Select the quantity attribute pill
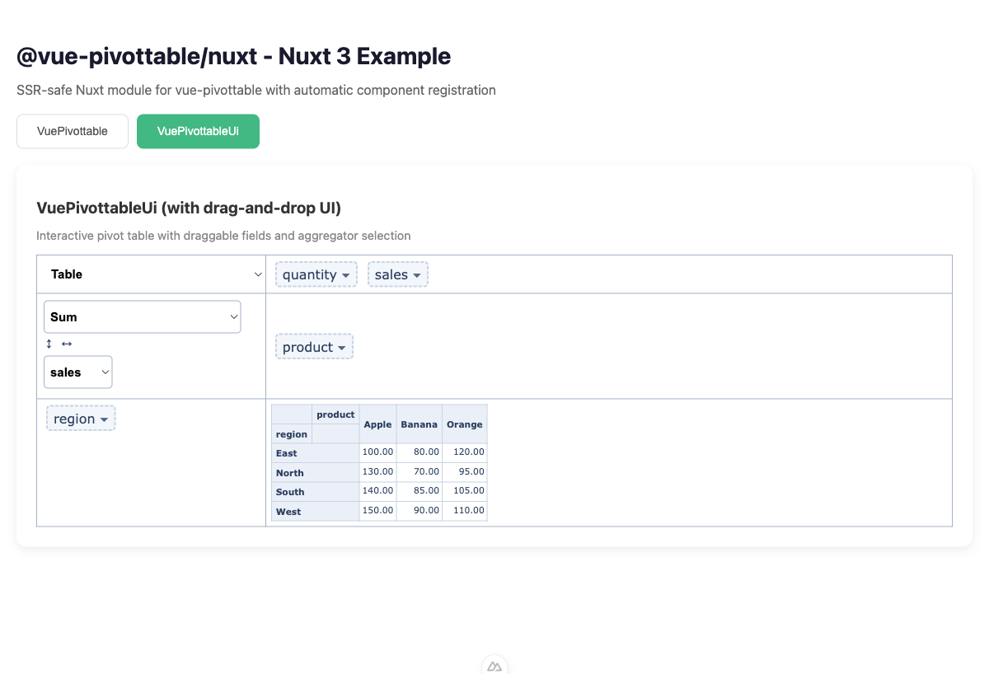Viewport: 989px width, 674px height. pos(310,274)
